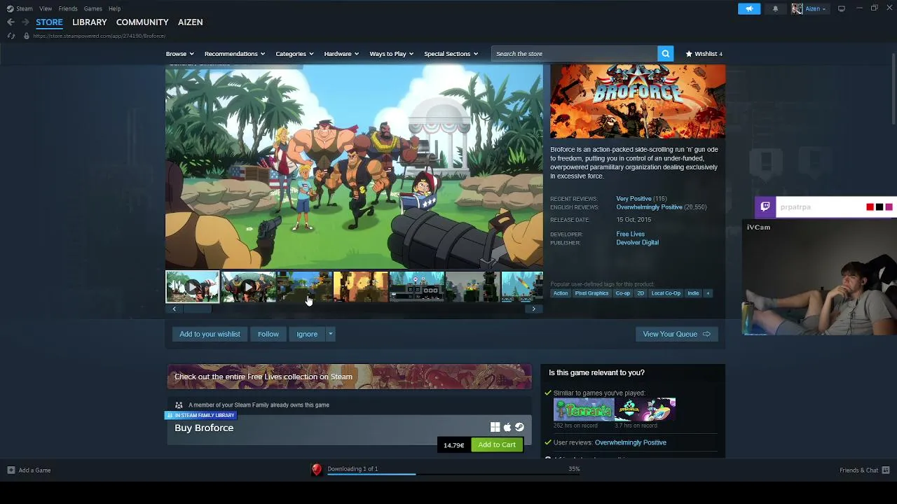Open the announcements megaphone button

748,8
